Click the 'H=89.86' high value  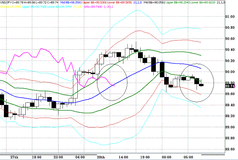click(x=29, y=2)
